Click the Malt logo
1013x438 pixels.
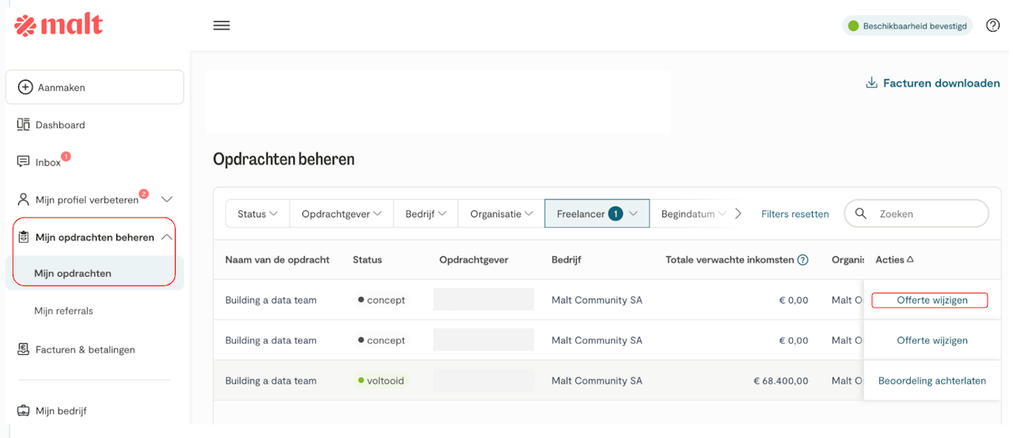click(59, 25)
